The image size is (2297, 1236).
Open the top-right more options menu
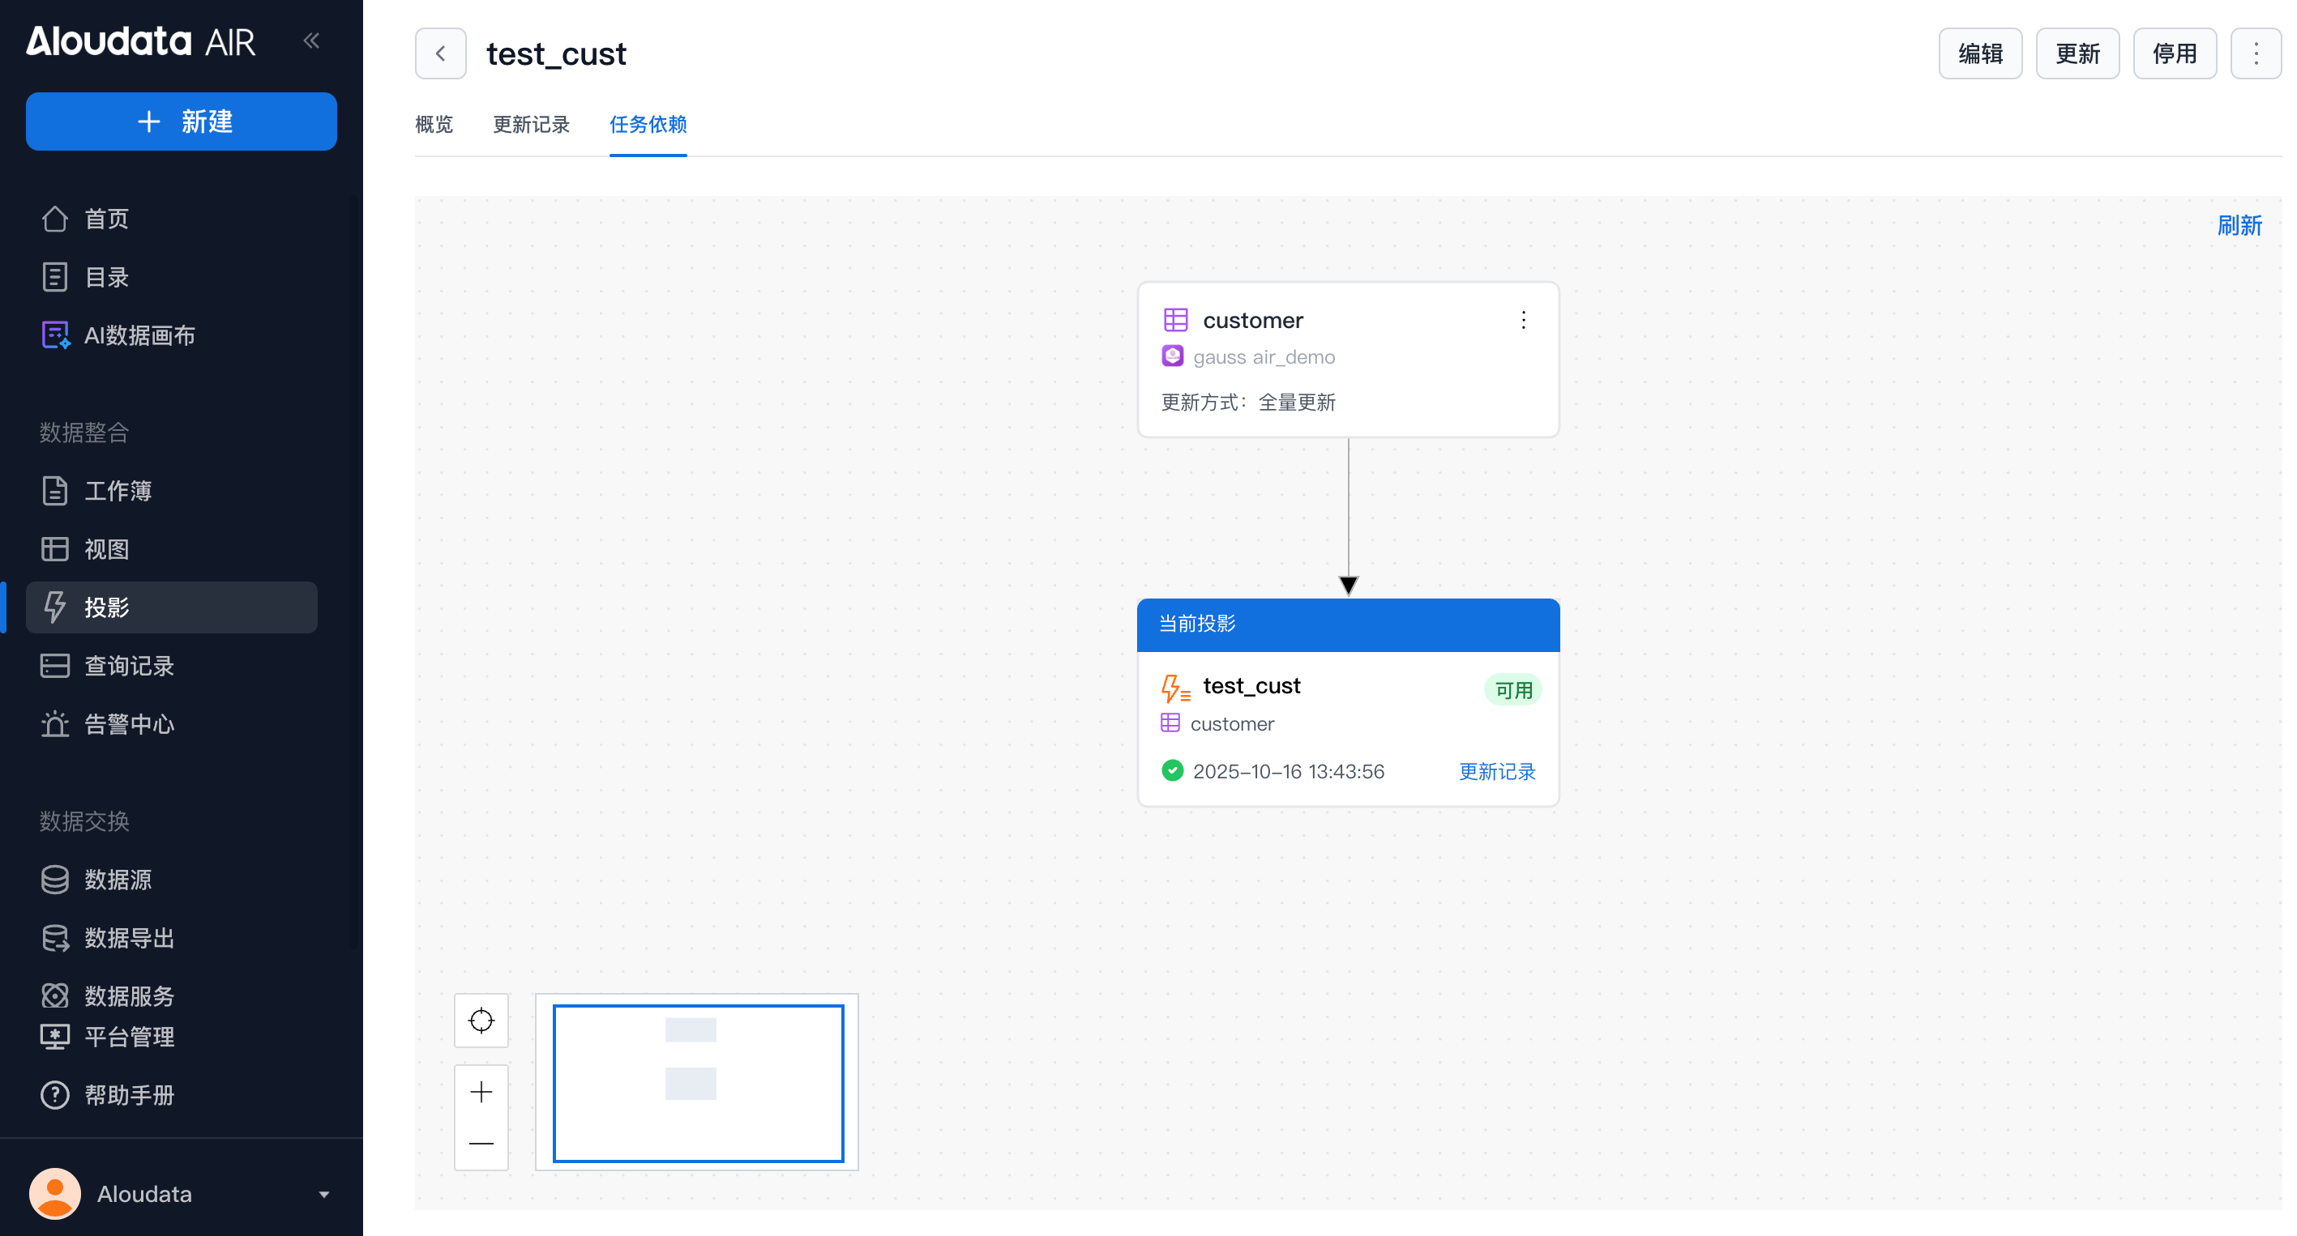(x=2256, y=53)
